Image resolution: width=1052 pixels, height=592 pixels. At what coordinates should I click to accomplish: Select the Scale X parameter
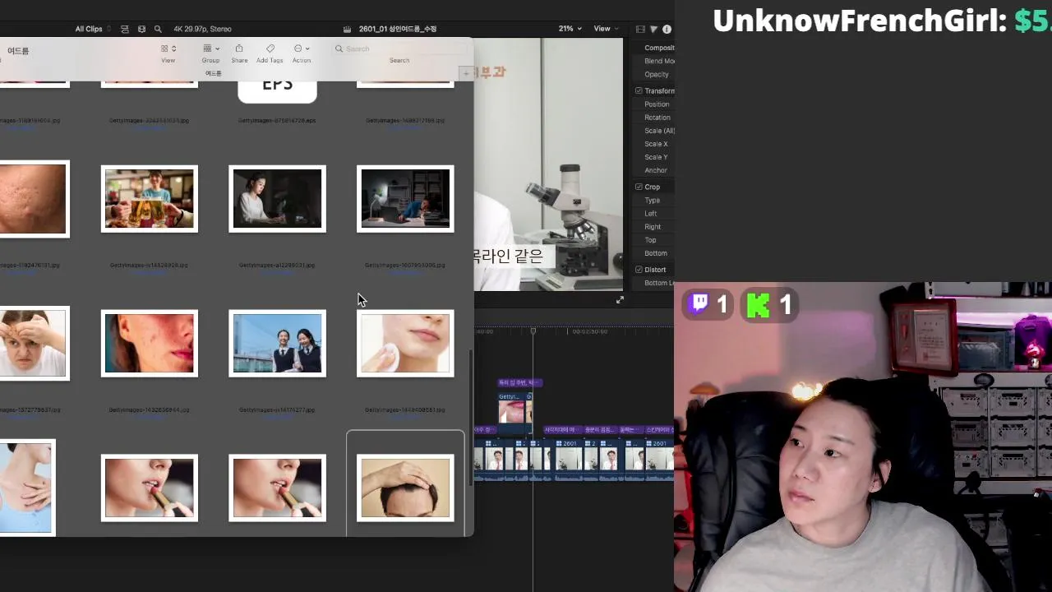click(x=656, y=144)
